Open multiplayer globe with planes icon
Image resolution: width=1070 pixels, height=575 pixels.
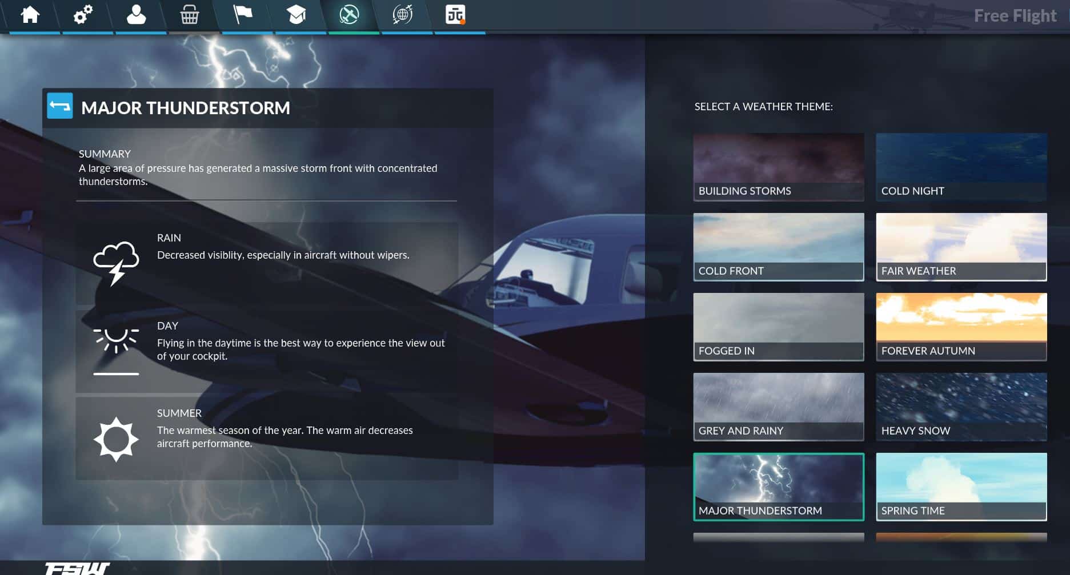click(x=403, y=15)
